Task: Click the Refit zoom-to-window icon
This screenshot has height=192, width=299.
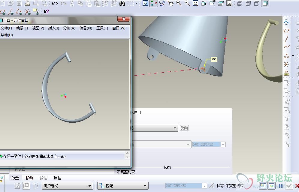Action: (x=195, y=4)
